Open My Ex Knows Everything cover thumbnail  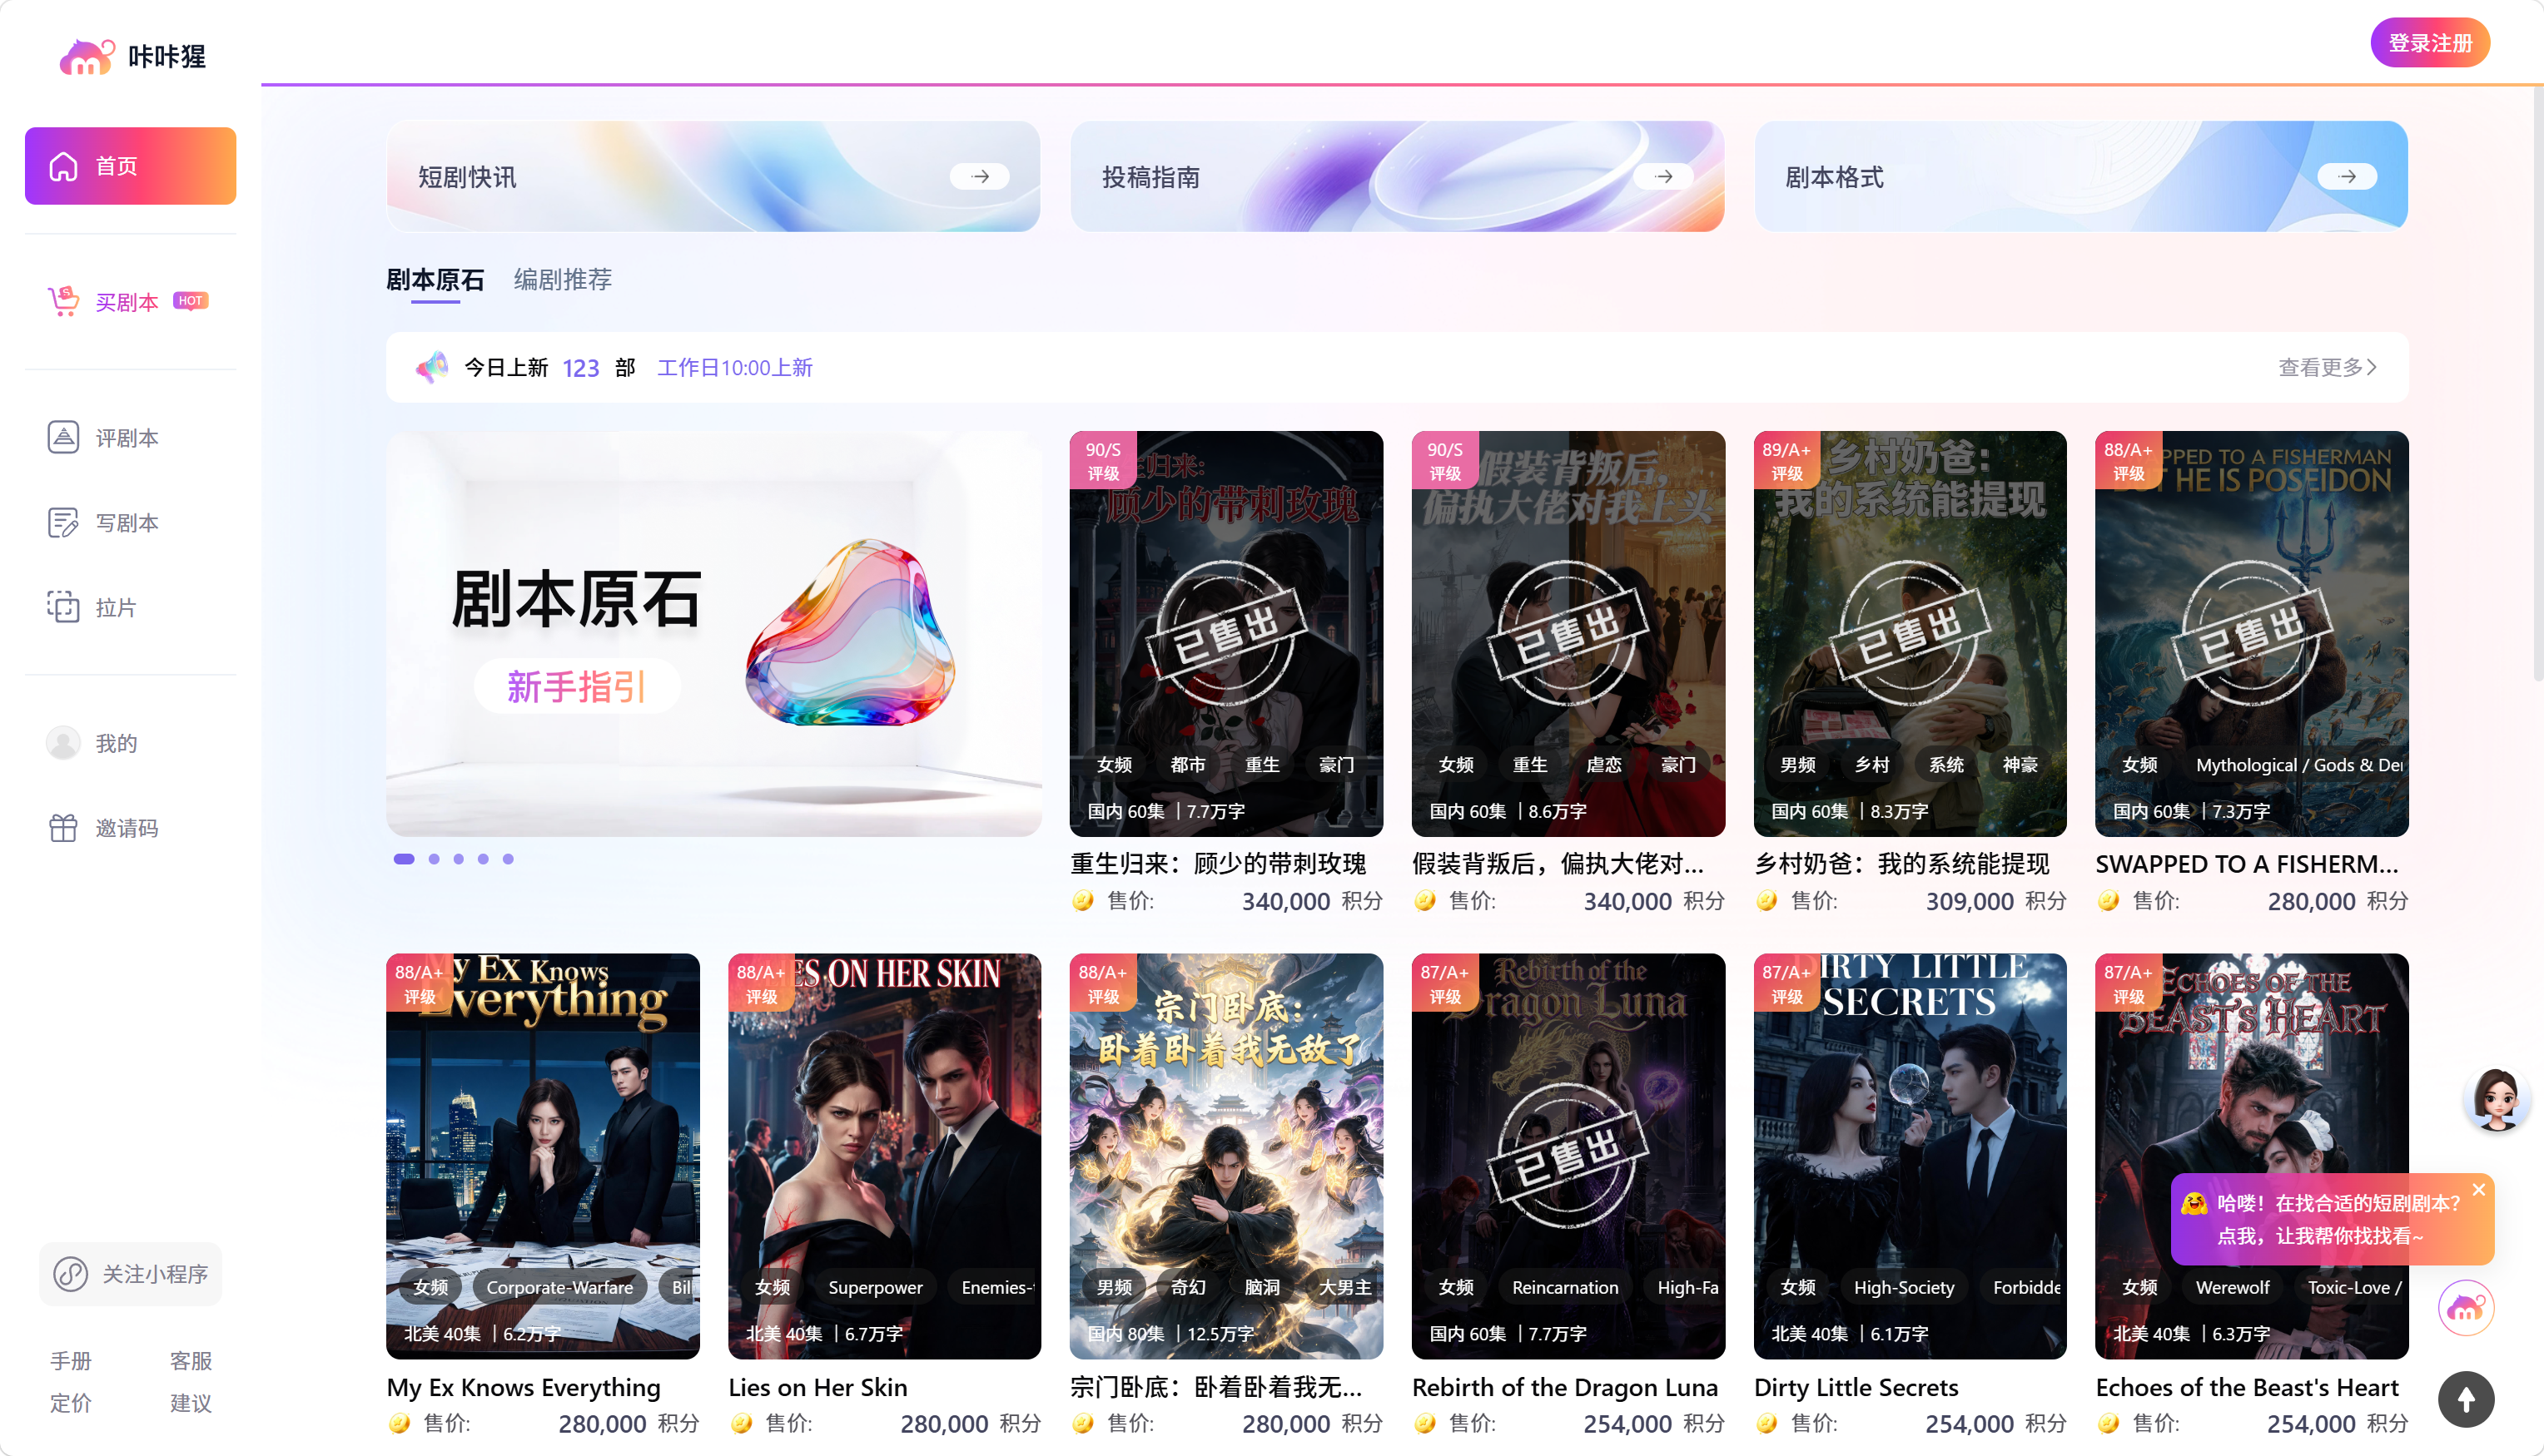[x=544, y=1156]
